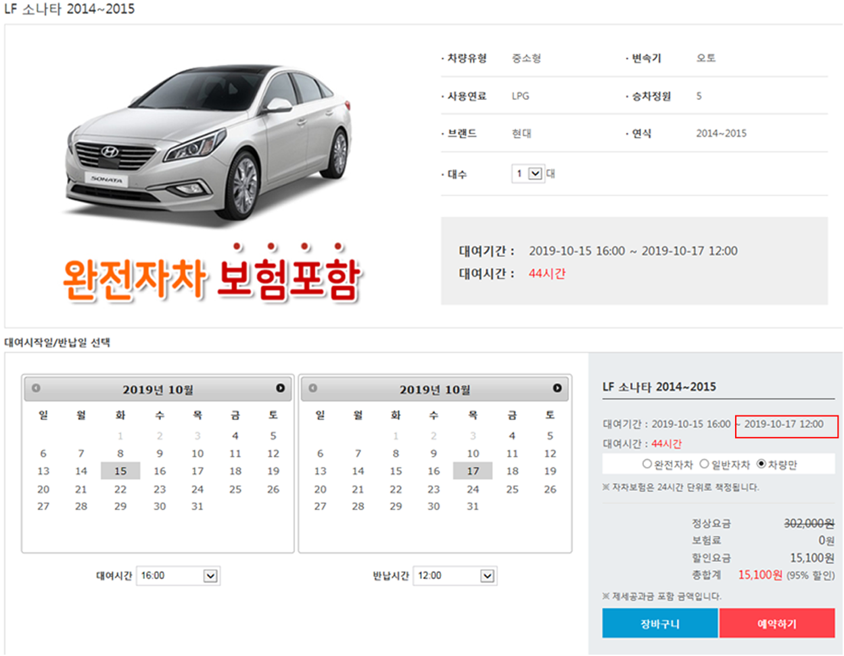Click the LF 소나타 2014~2015 page heading
The height and width of the screenshot is (656, 844).
(x=70, y=9)
